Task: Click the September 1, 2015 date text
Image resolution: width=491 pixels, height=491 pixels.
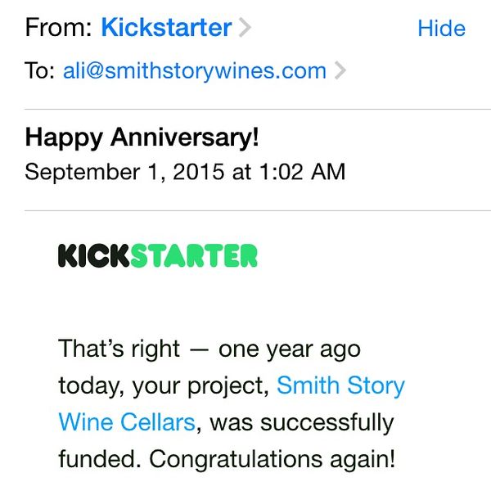Action: (x=124, y=172)
